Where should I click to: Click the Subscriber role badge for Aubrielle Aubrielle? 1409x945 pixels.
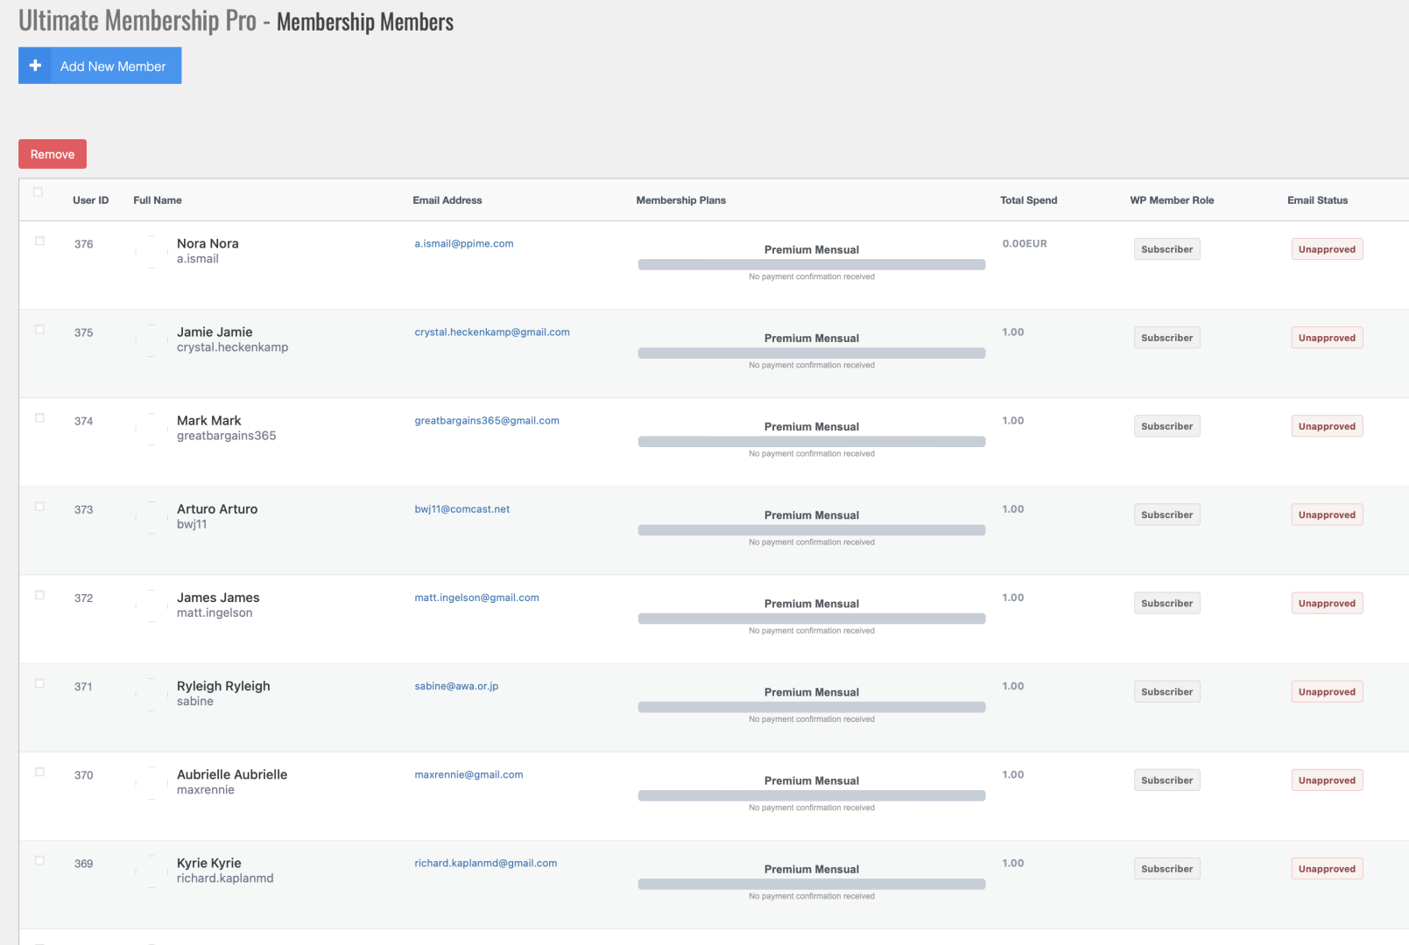pyautogui.click(x=1167, y=780)
